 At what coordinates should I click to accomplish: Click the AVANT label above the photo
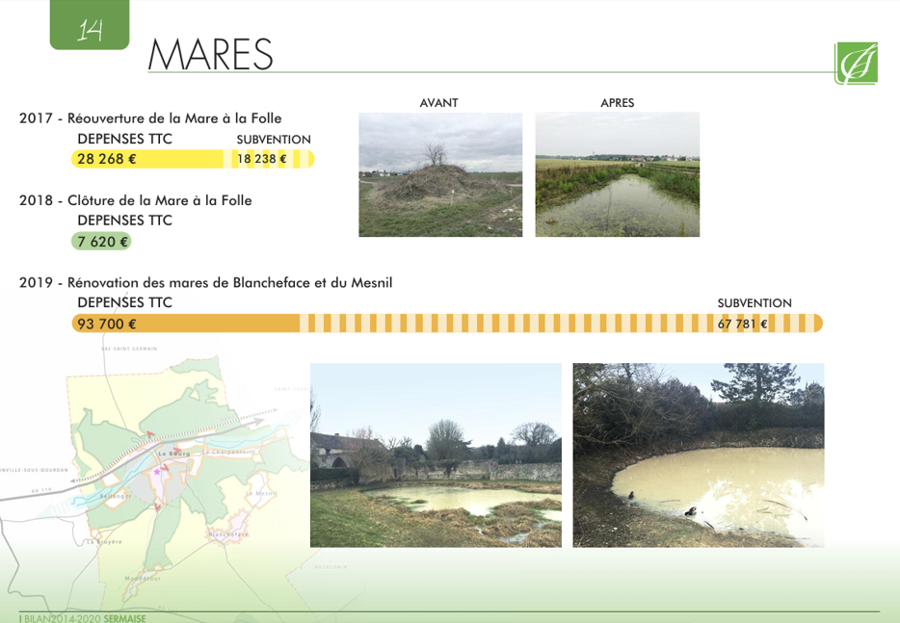point(438,103)
